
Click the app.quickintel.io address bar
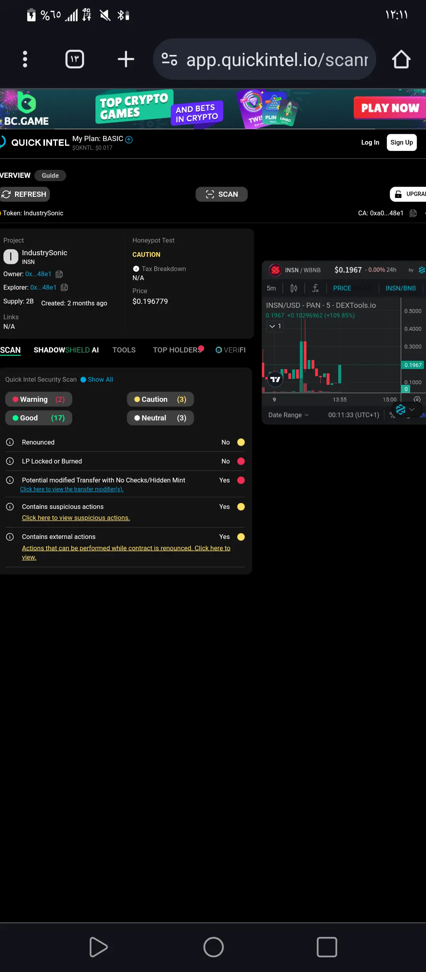click(264, 59)
